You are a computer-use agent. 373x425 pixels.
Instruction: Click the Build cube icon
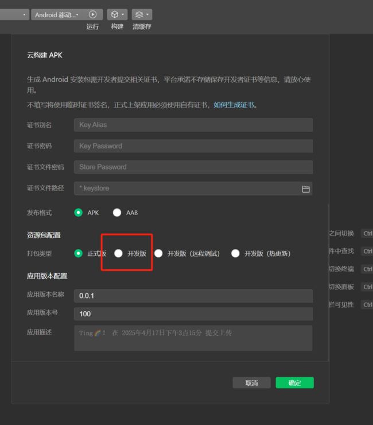click(115, 14)
